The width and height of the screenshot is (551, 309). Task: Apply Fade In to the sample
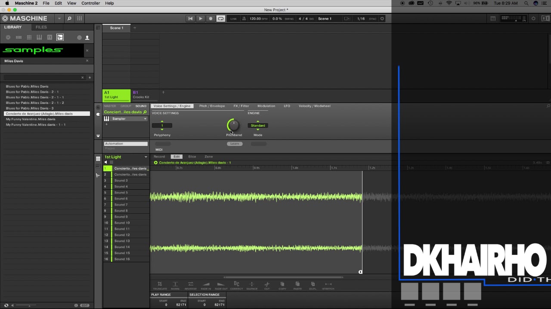tap(206, 285)
